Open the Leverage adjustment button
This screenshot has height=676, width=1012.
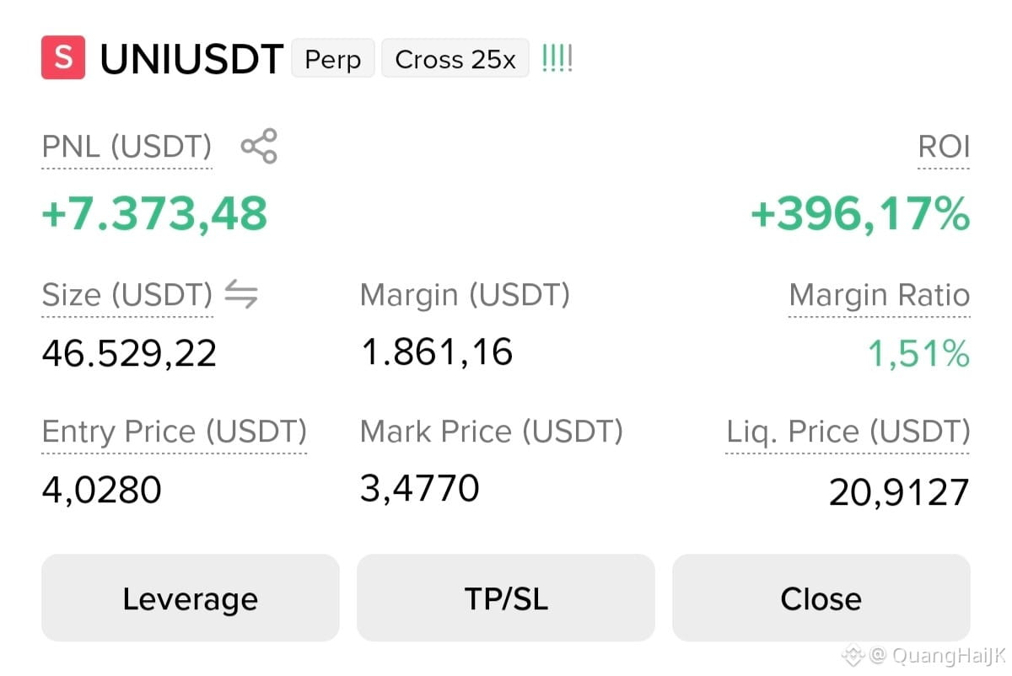click(x=191, y=598)
